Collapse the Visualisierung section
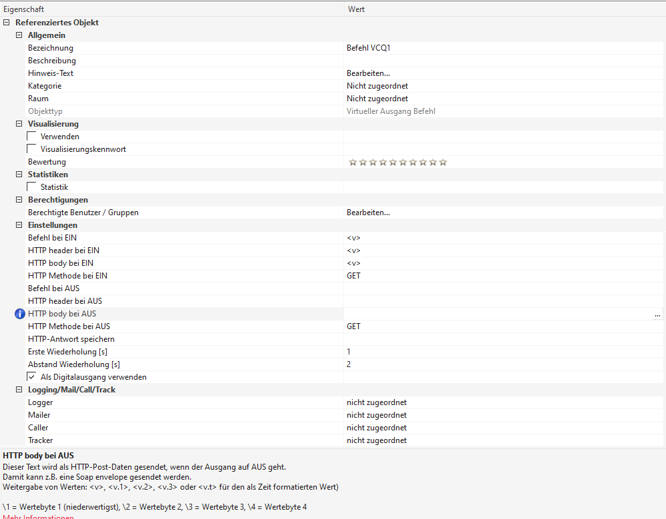Image resolution: width=666 pixels, height=519 pixels. 19,124
